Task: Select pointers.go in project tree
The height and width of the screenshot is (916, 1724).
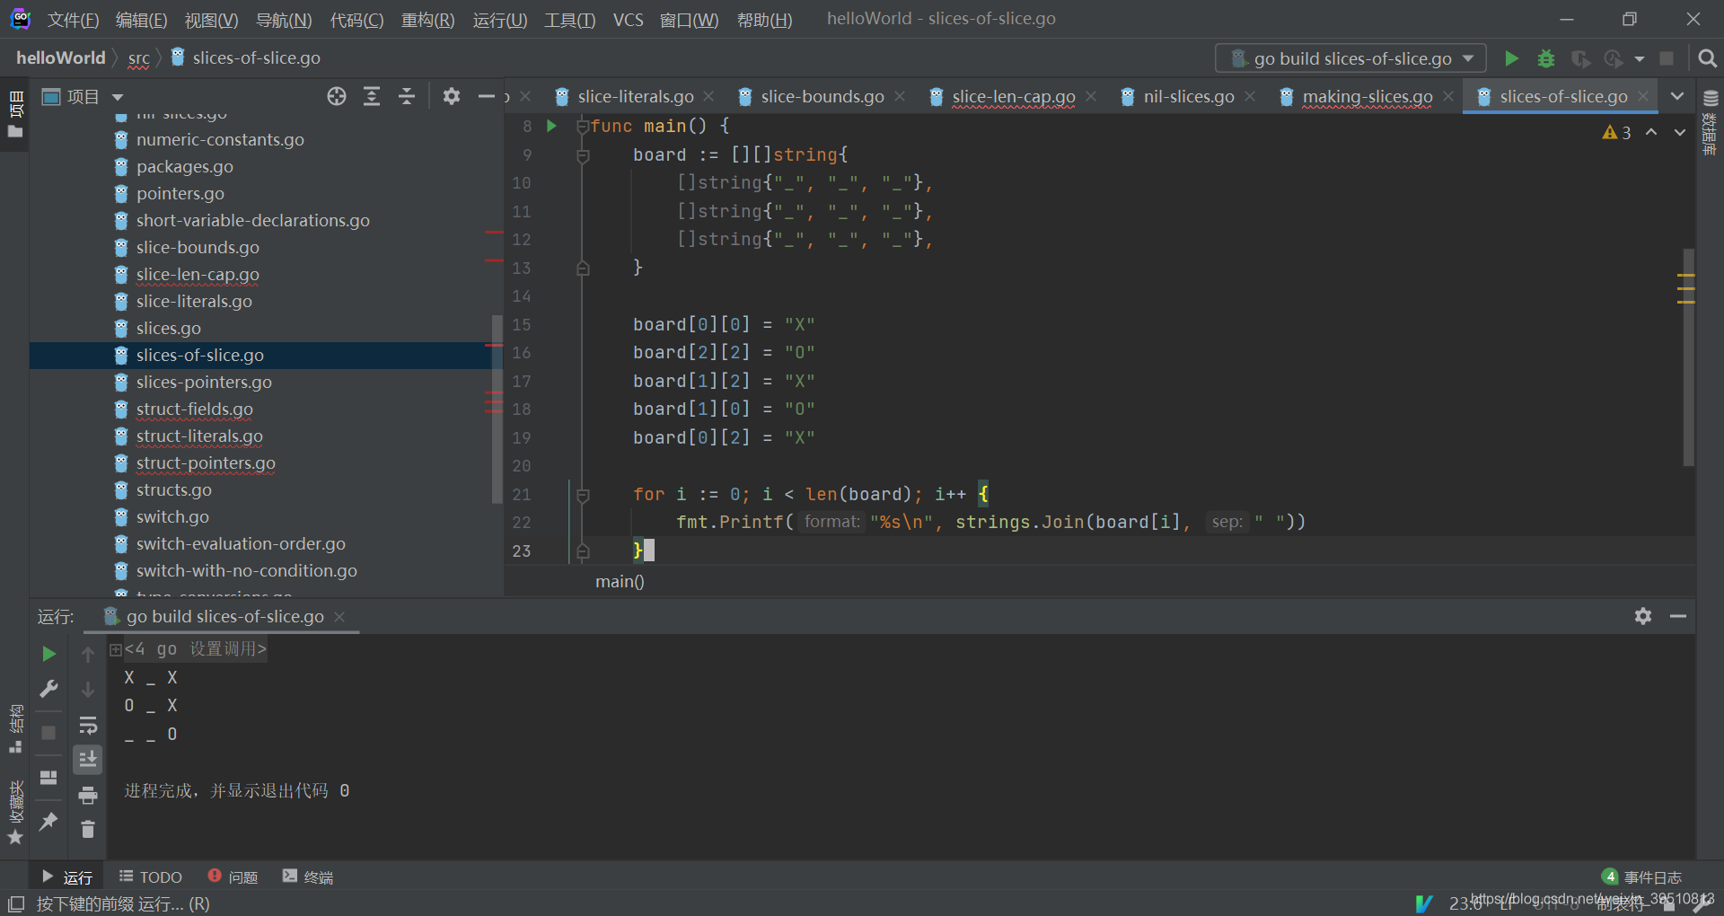Action: click(180, 193)
